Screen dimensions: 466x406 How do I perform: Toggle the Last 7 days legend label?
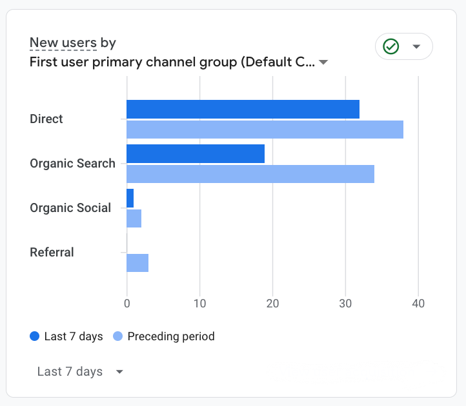point(74,336)
